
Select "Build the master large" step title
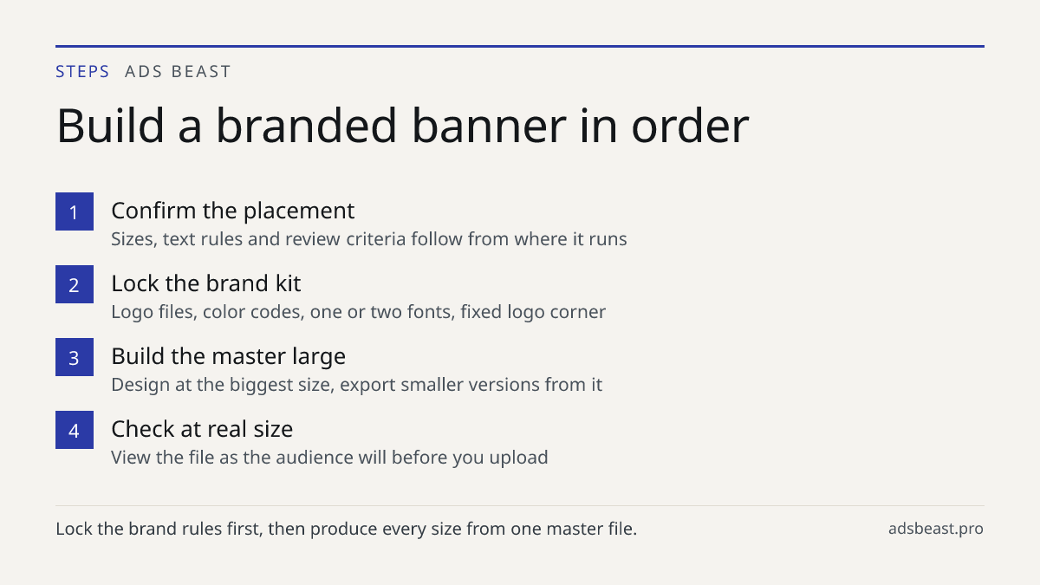coord(229,356)
